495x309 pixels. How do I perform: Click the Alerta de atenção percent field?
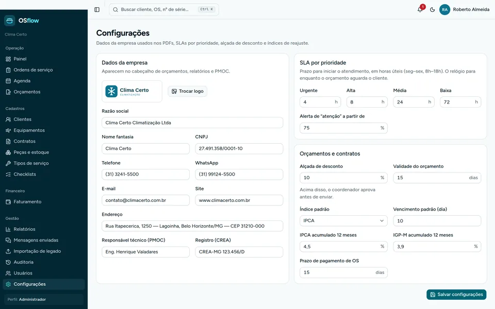click(343, 128)
